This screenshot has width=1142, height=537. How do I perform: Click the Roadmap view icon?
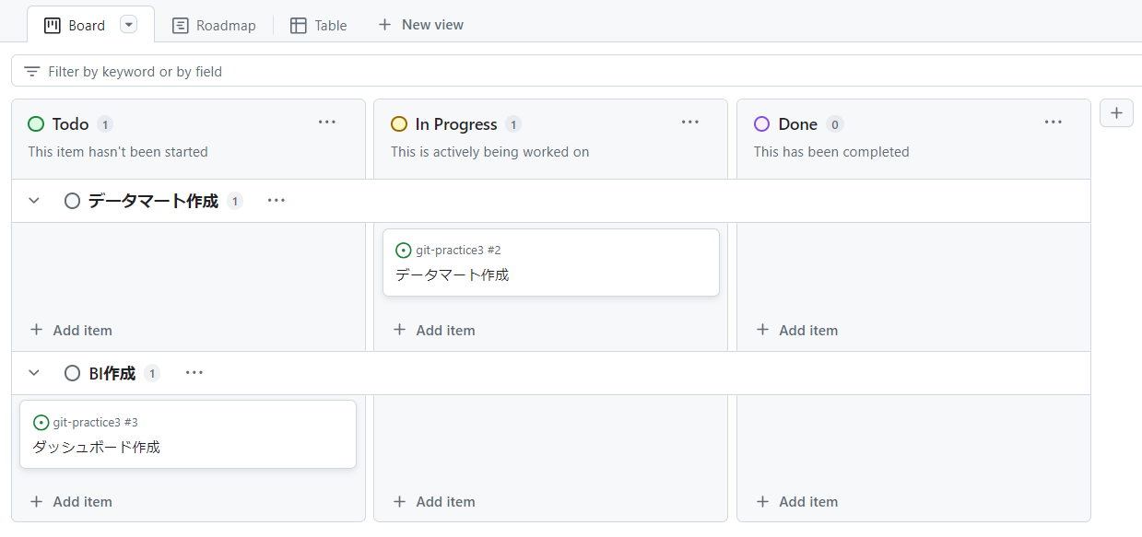click(x=181, y=26)
